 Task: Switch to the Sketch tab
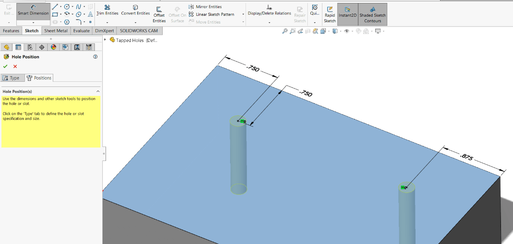(x=32, y=31)
